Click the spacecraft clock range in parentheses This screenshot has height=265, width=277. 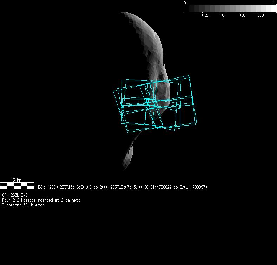click(176, 187)
